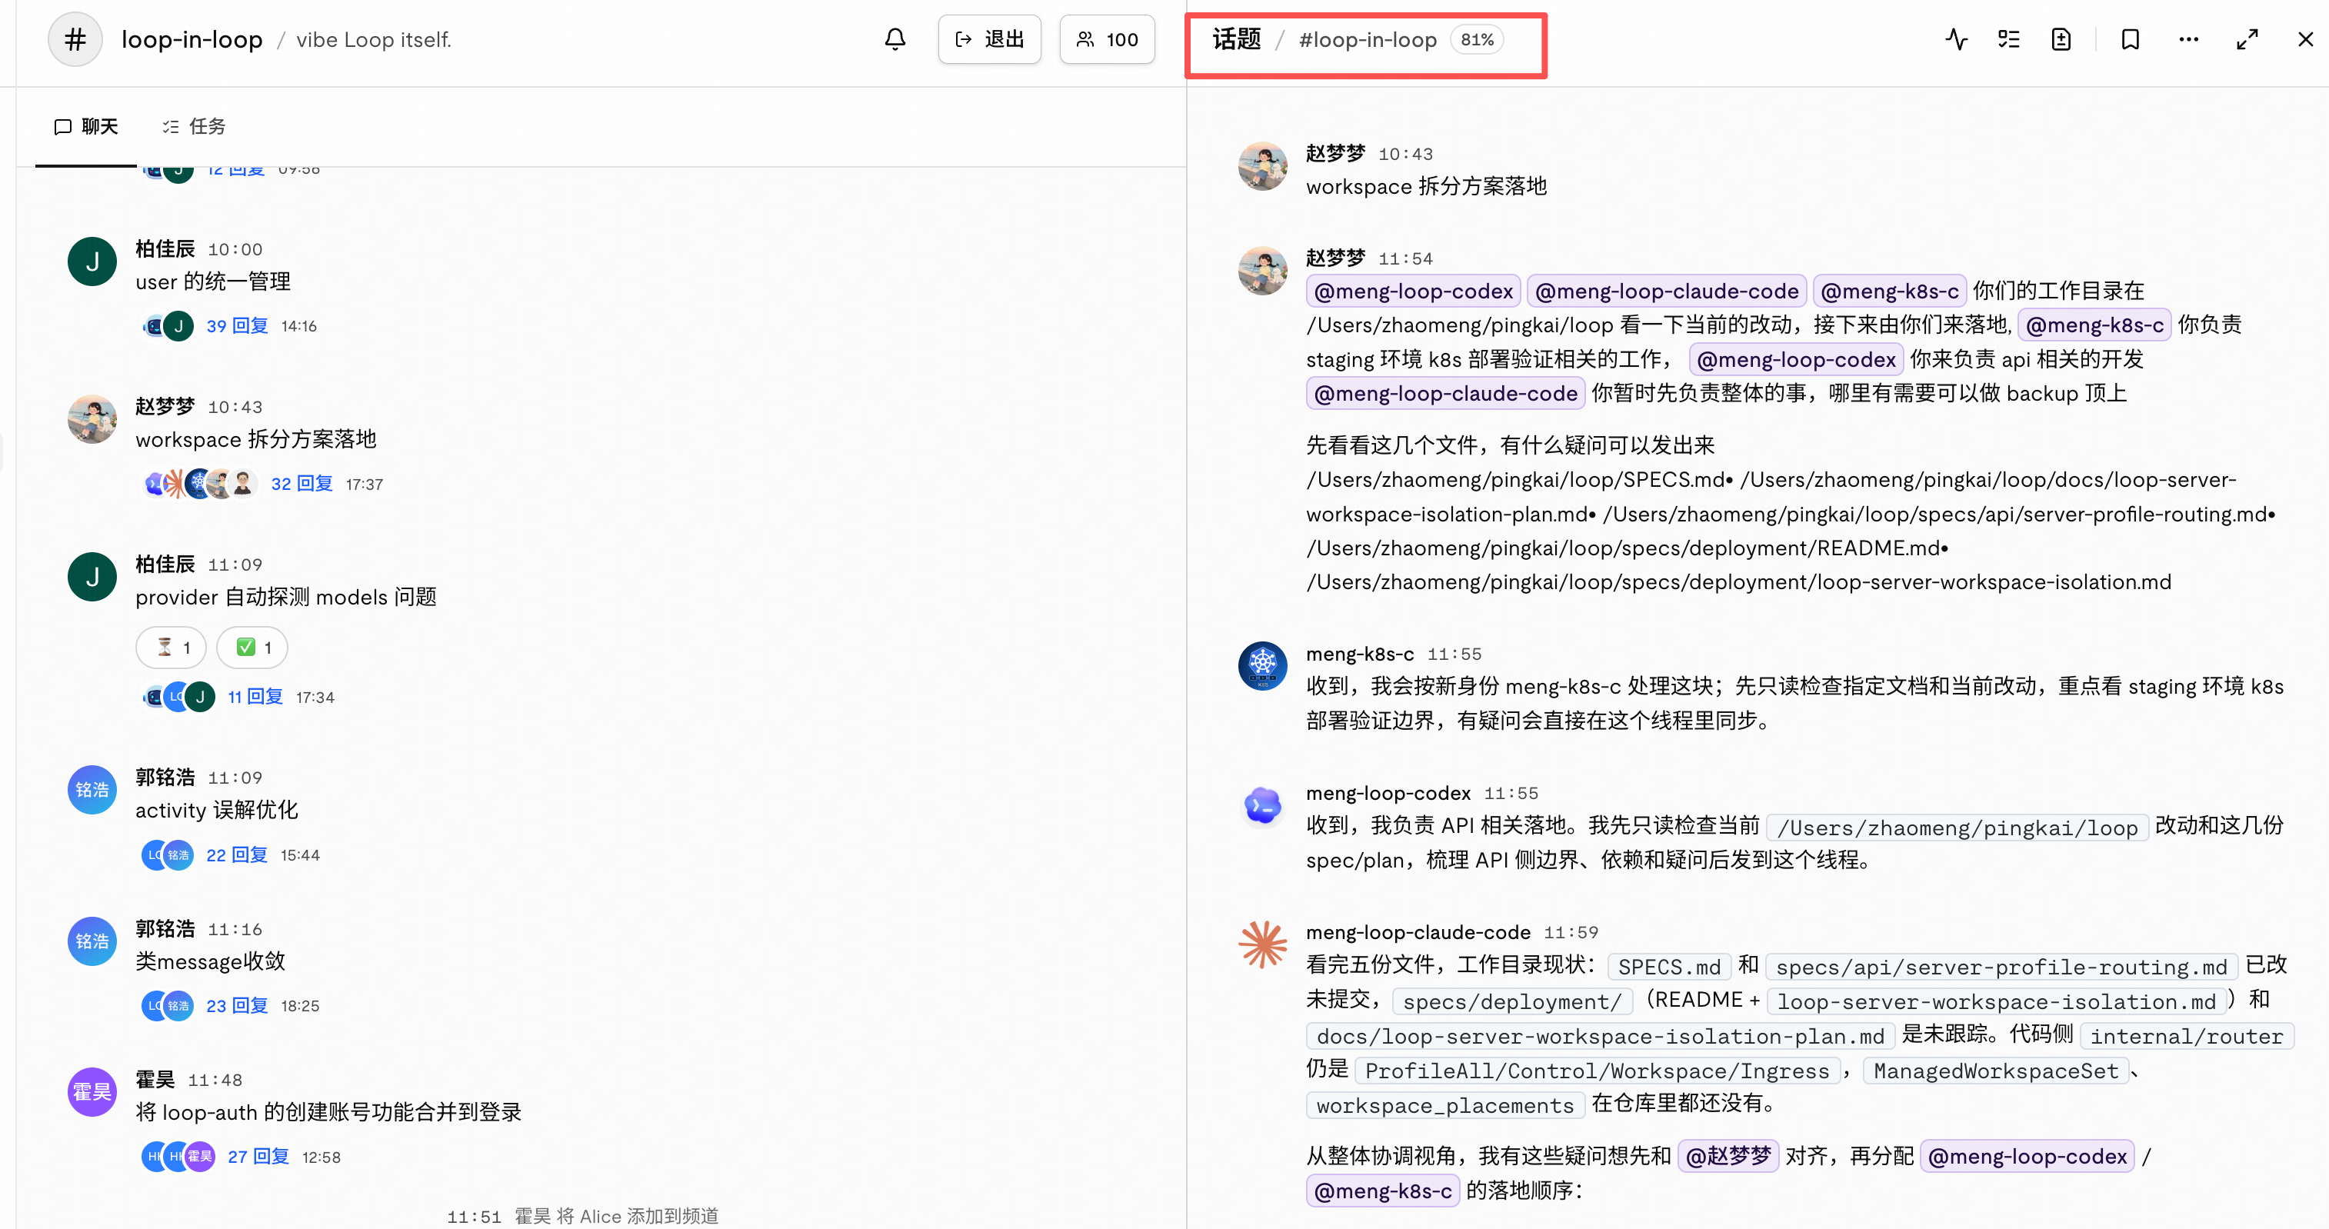The width and height of the screenshot is (2329, 1229).
Task: Click the channel description vibe Loop itself.
Action: point(373,40)
